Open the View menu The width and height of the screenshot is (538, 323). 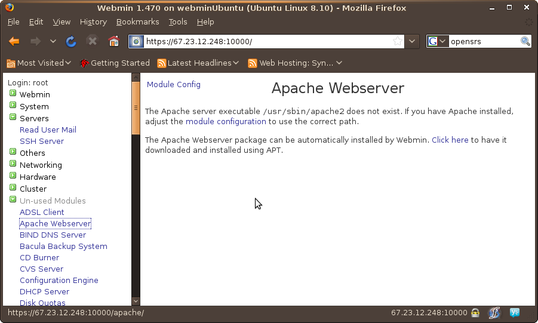click(62, 22)
